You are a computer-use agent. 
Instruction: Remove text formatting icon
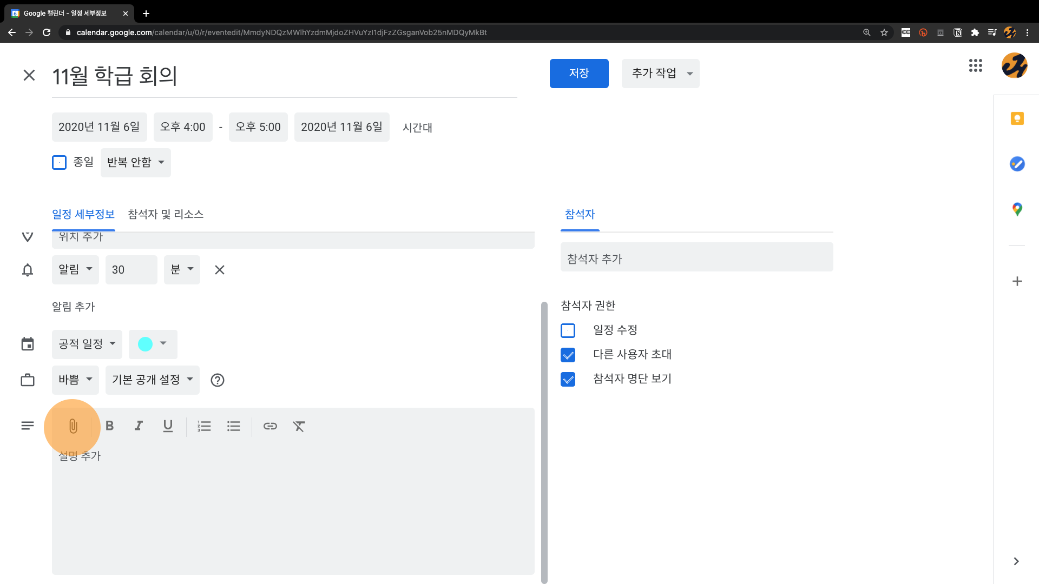point(299,426)
